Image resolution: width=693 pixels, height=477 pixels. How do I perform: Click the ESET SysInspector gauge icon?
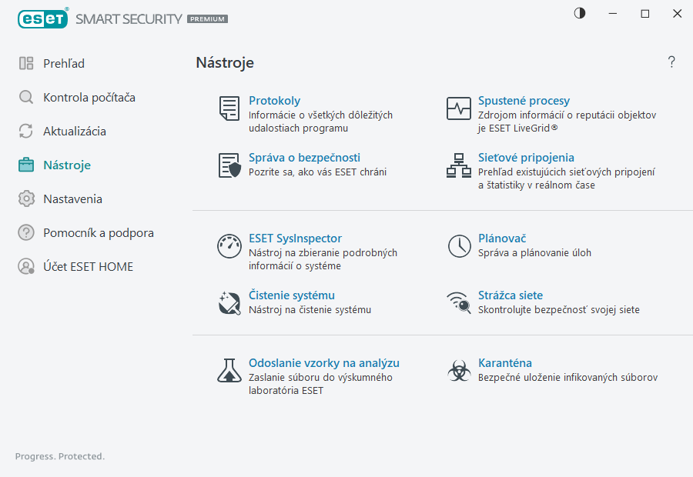(229, 246)
